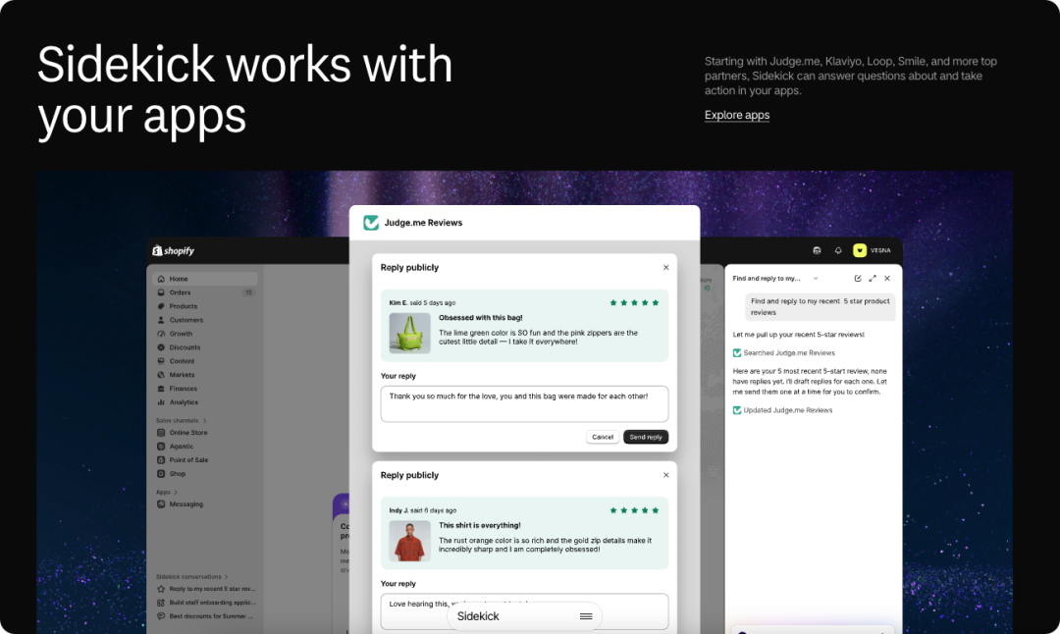Open the VESNA store account menu

pos(873,251)
